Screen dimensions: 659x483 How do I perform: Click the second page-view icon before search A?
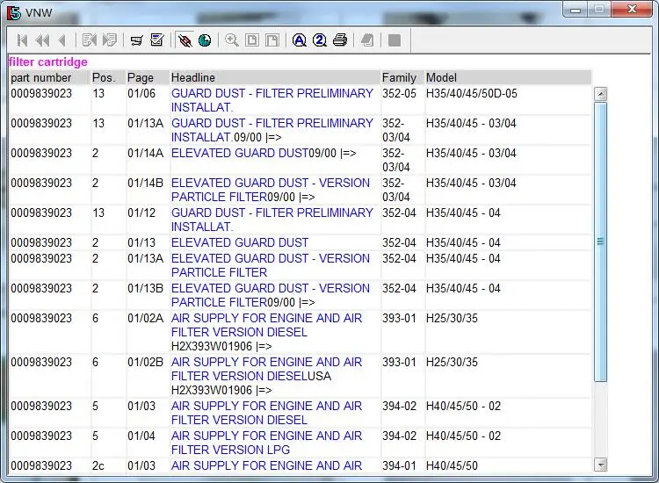(x=272, y=40)
